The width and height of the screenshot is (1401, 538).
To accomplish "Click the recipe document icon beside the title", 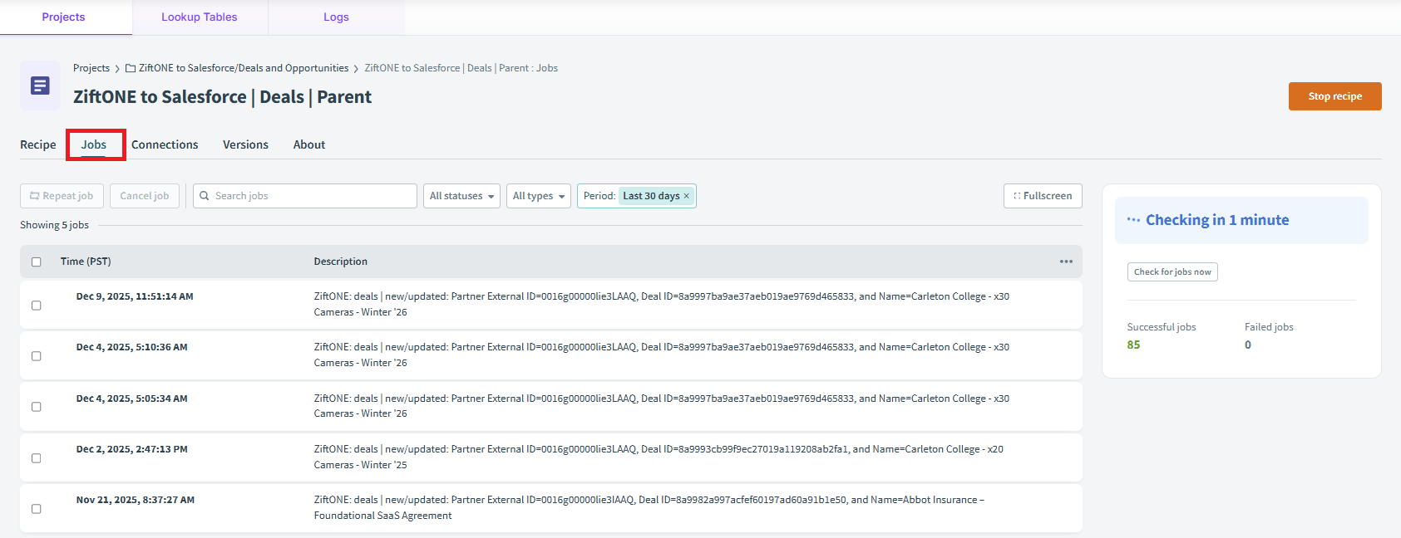I will [x=40, y=86].
